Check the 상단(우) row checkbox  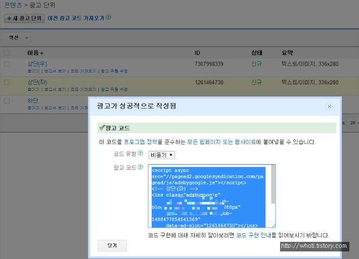(7, 64)
